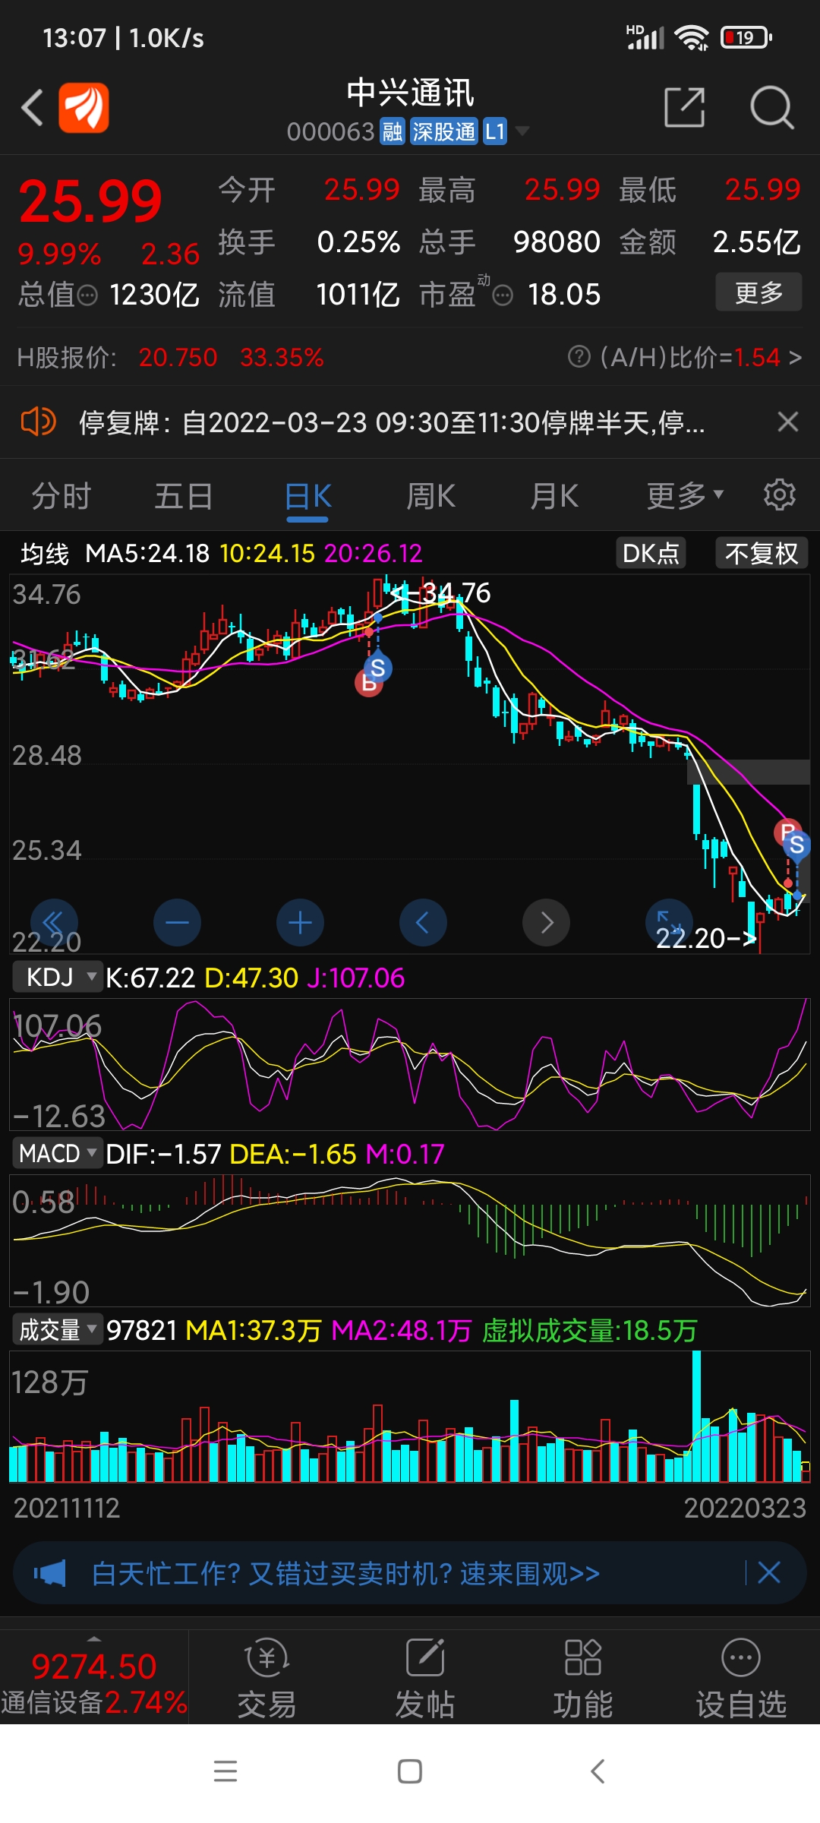Close the blue promotion banner

pyautogui.click(x=769, y=1573)
